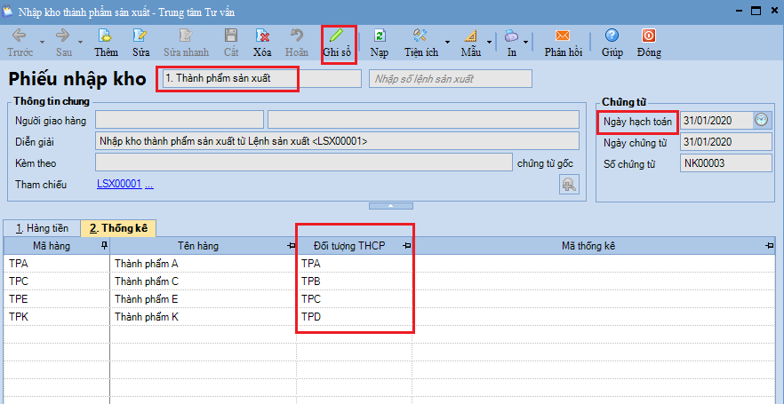Click the Nạp reload icon
This screenshot has height=404, width=784.
[380, 36]
